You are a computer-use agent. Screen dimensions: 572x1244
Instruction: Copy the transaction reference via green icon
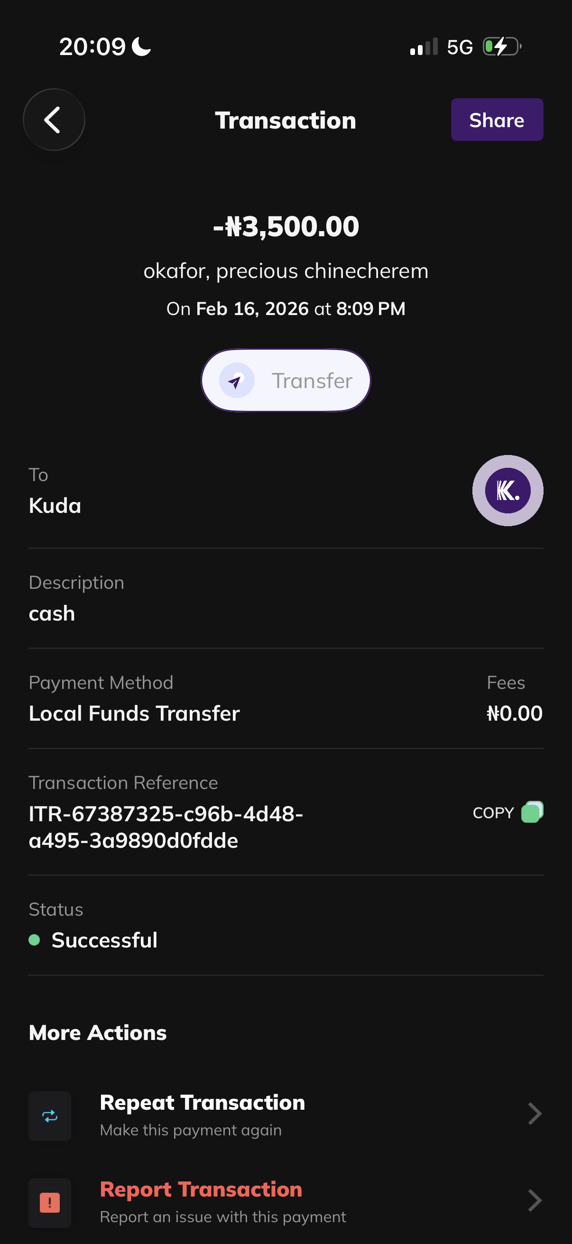click(532, 812)
